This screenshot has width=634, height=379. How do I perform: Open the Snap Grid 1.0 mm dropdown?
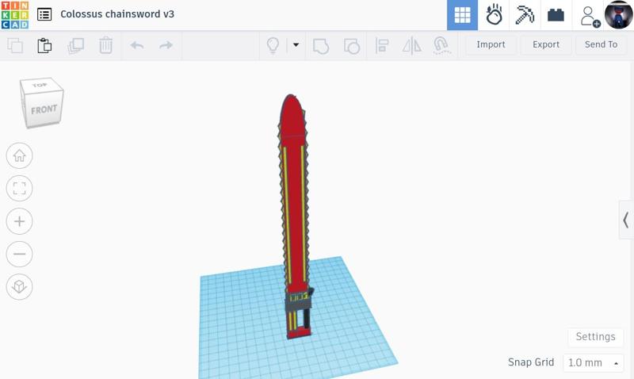pos(593,362)
